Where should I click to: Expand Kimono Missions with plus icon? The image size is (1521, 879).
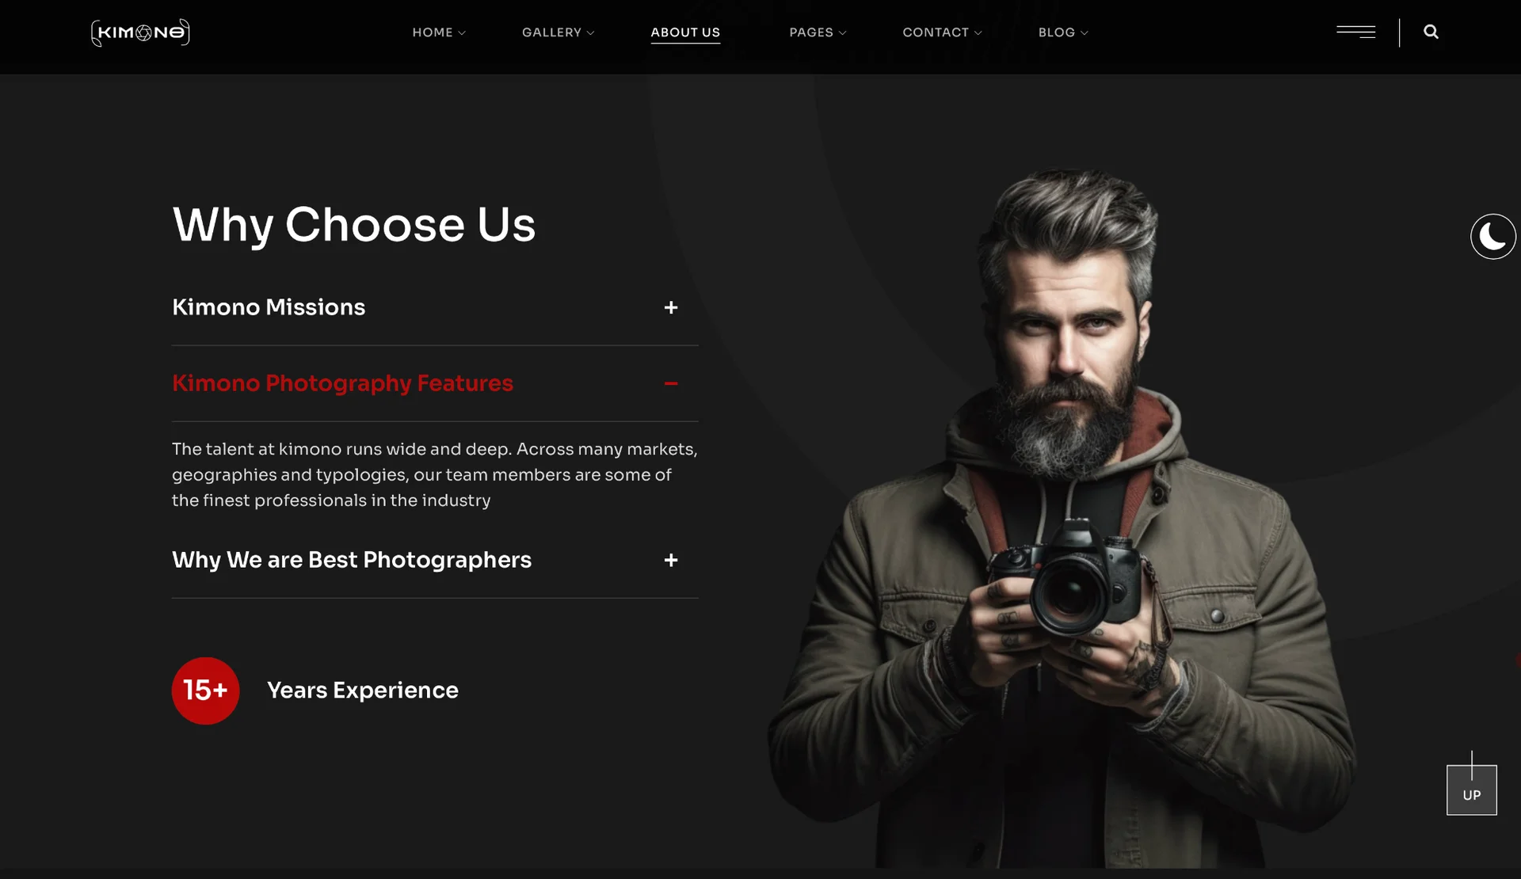coord(671,307)
